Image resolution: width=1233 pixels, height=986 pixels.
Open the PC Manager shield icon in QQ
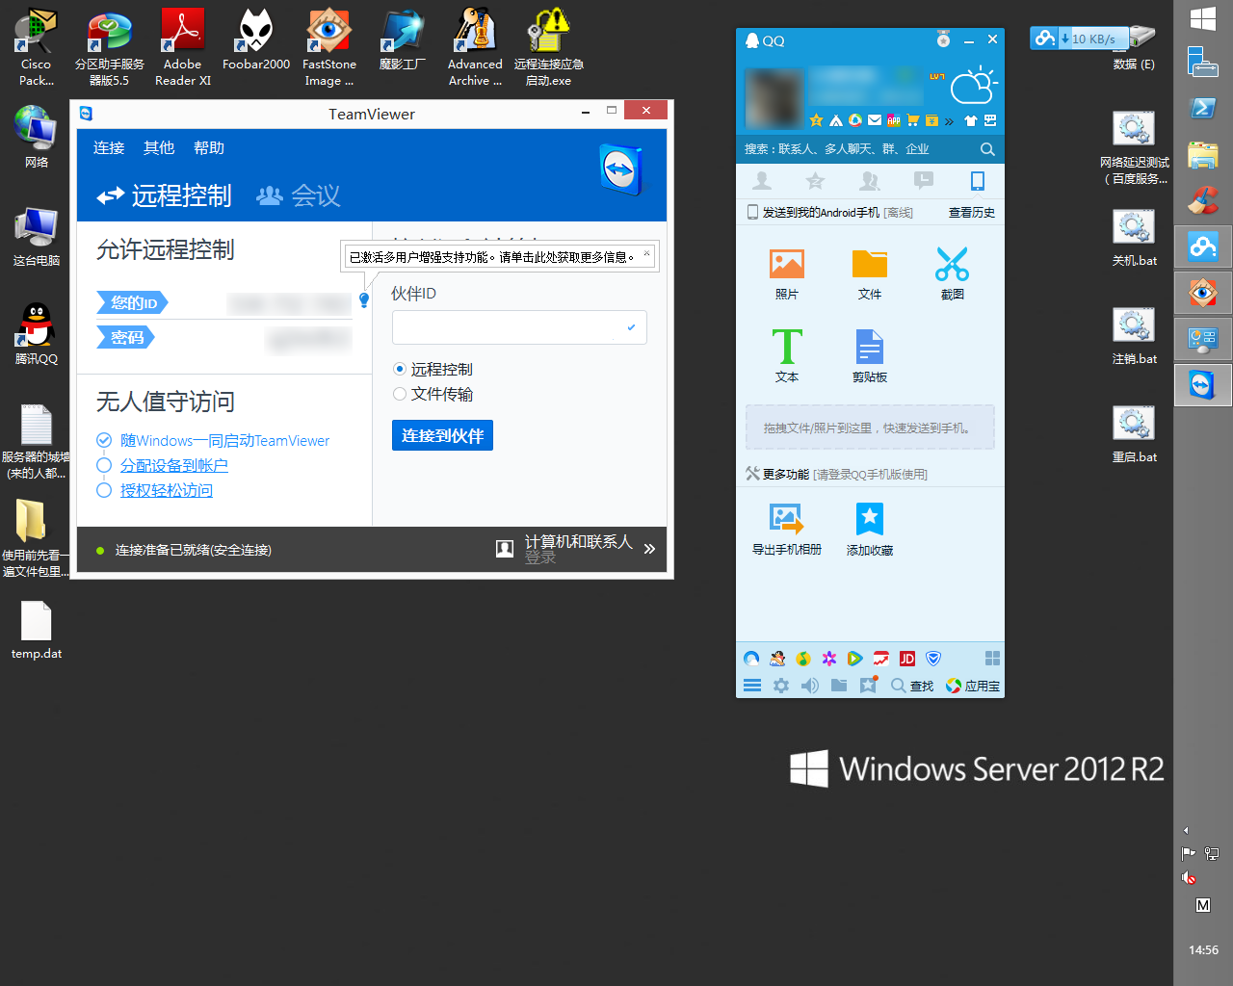click(933, 659)
